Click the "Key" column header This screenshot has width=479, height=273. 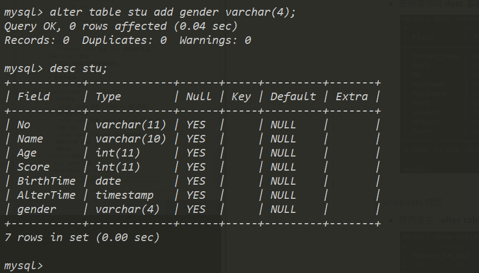click(x=241, y=96)
